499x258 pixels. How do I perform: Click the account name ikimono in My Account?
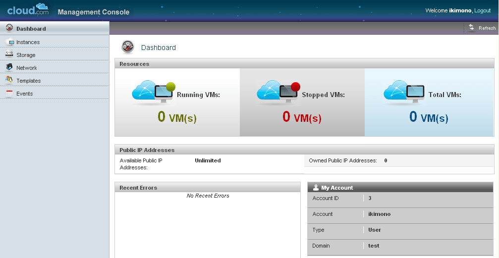click(380, 214)
